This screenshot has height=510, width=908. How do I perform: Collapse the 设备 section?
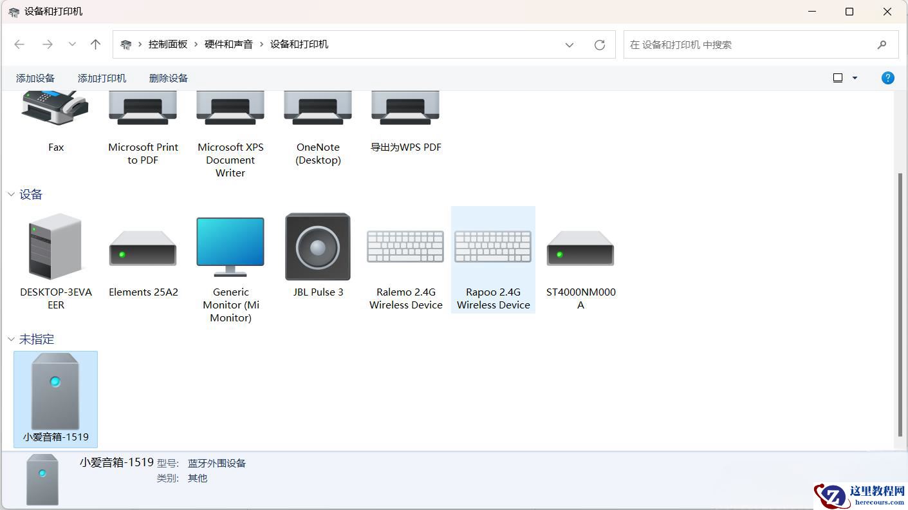coord(10,194)
